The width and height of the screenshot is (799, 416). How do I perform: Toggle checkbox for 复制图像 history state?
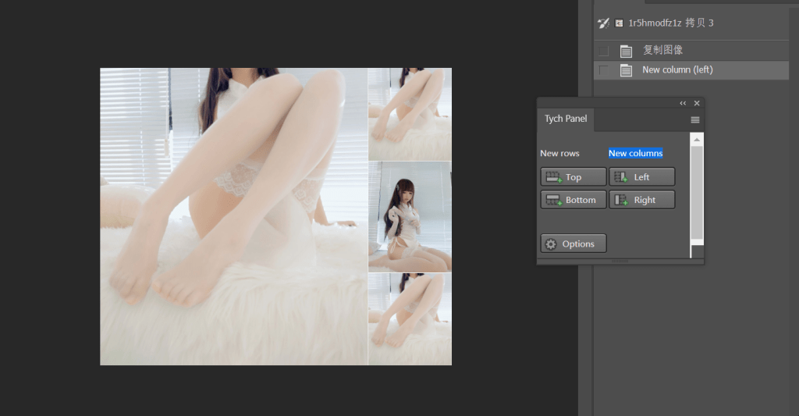coord(604,51)
